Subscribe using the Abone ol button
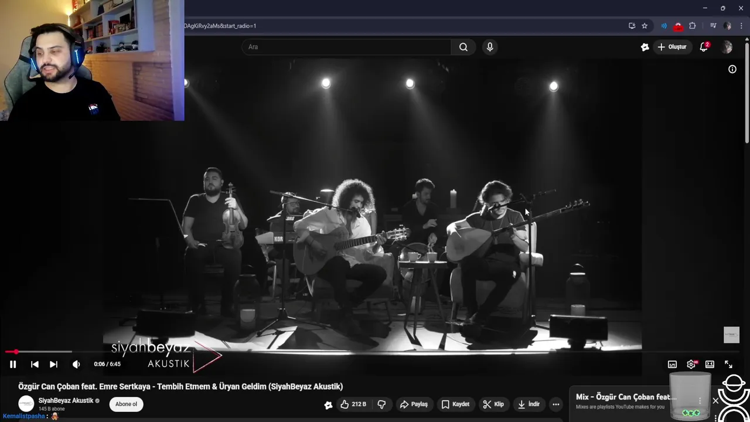The image size is (750, 422). pyautogui.click(x=126, y=404)
